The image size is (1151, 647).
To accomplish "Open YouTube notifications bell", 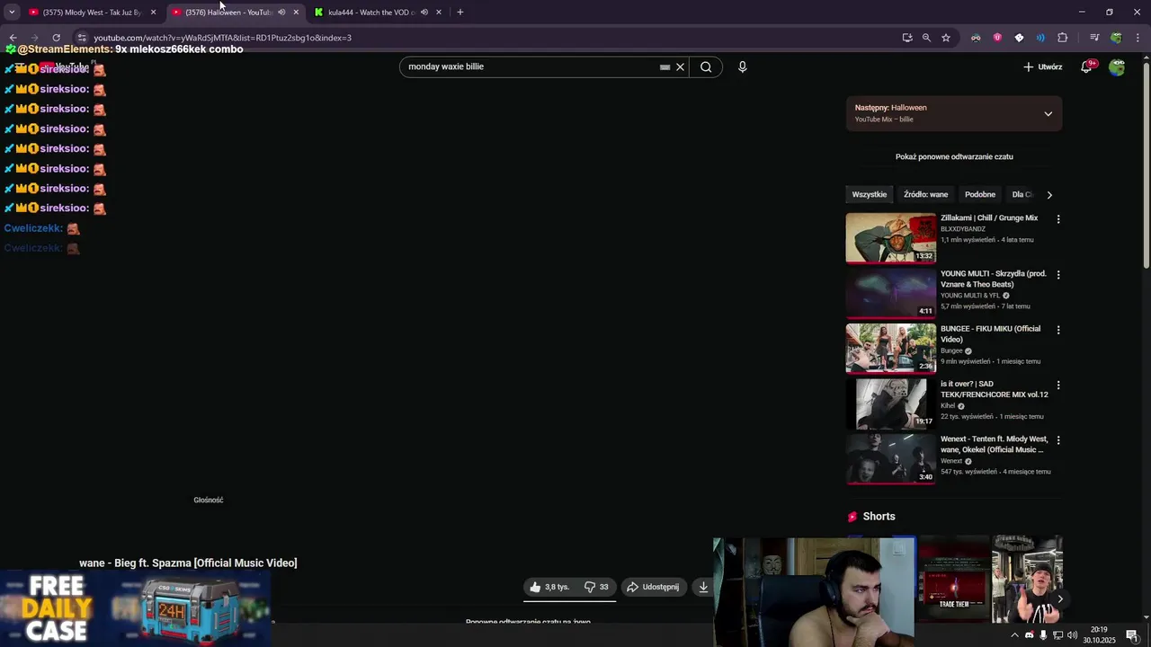I will point(1086,66).
